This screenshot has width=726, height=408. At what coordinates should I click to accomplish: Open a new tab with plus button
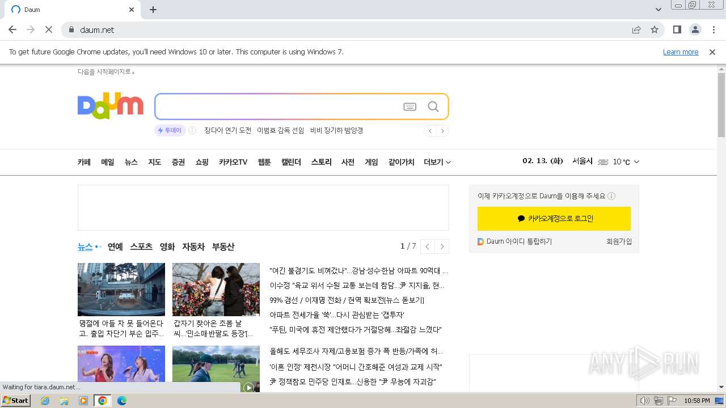153,10
